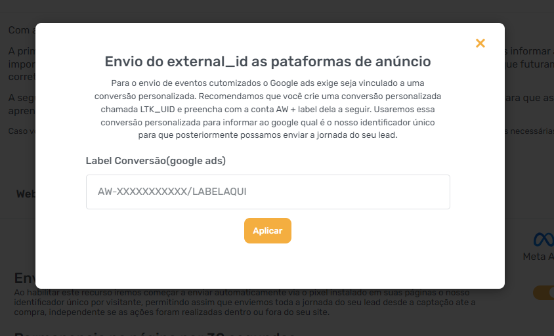Click the background paragraph starting A prim
This screenshot has height=336, width=554.
[22, 63]
